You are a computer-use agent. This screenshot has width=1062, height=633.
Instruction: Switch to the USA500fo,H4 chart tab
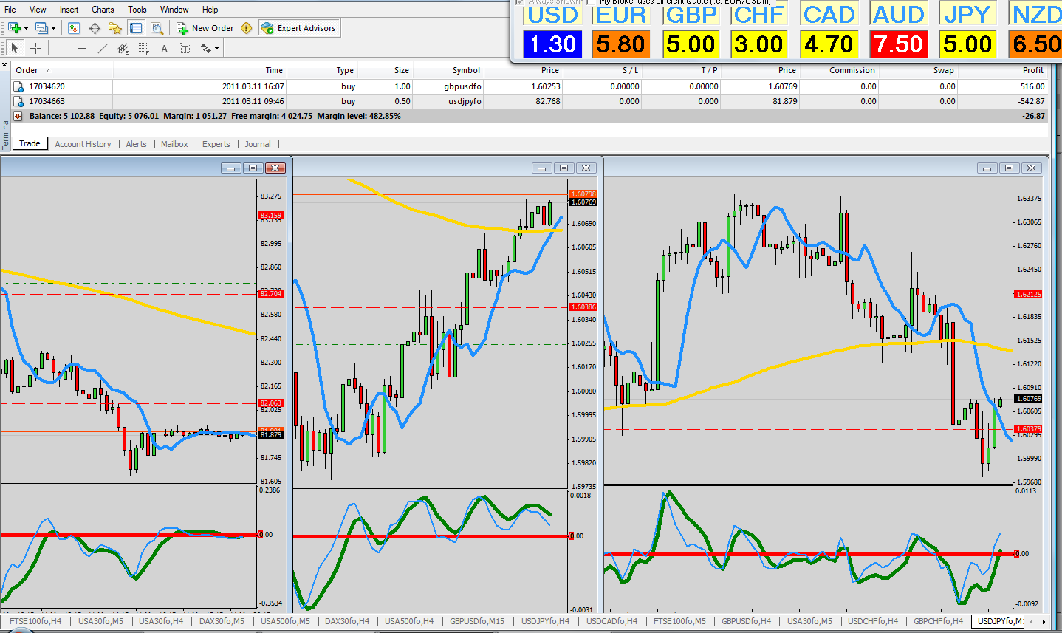click(x=409, y=621)
